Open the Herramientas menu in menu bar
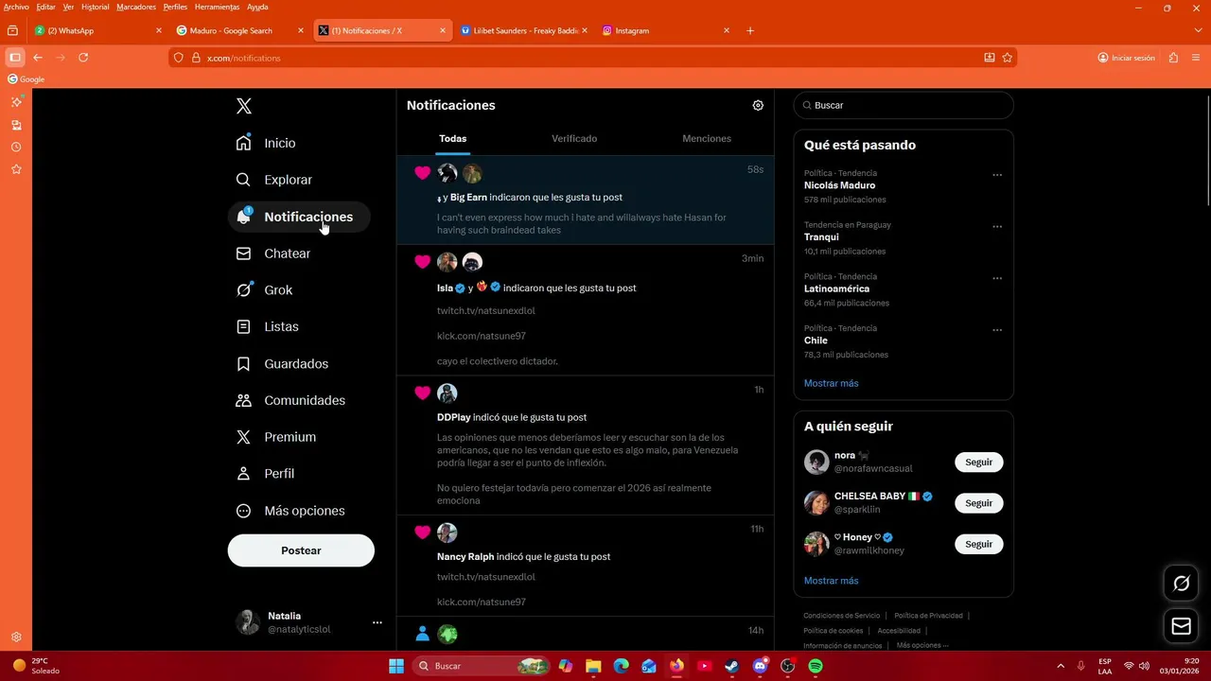The image size is (1211, 681). pyautogui.click(x=217, y=7)
